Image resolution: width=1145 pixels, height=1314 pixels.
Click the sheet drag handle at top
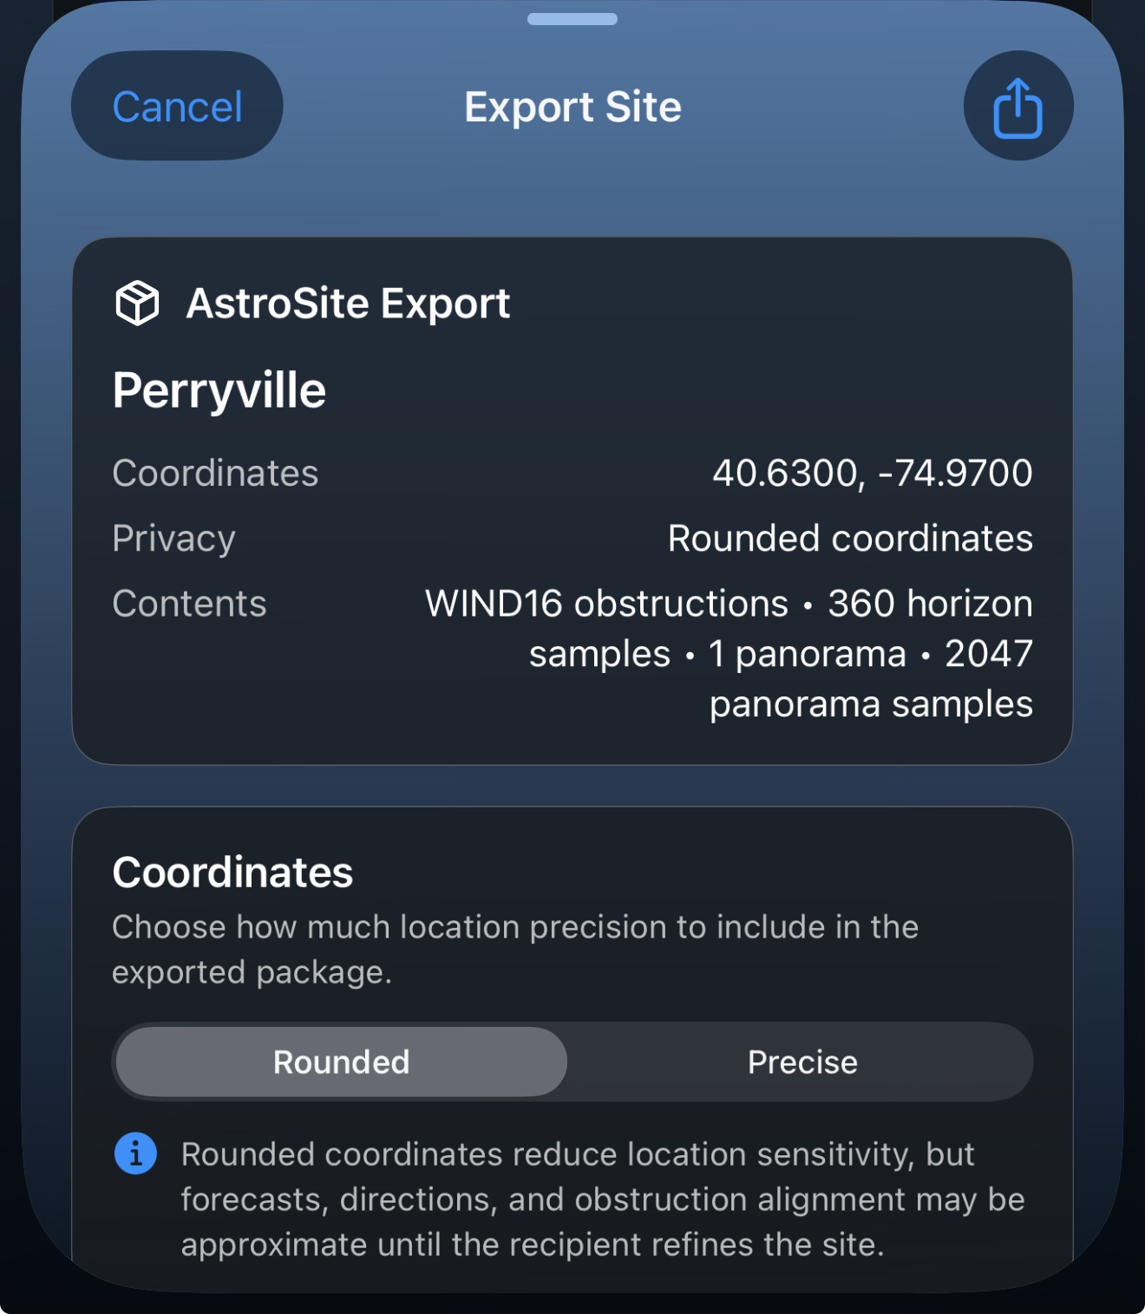tap(572, 19)
